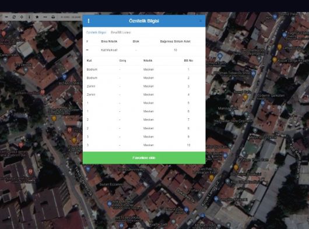Click the yellow café map pin near Özdemir Şekerleri
Viewport: 309px width, 229px height.
(245, 97)
